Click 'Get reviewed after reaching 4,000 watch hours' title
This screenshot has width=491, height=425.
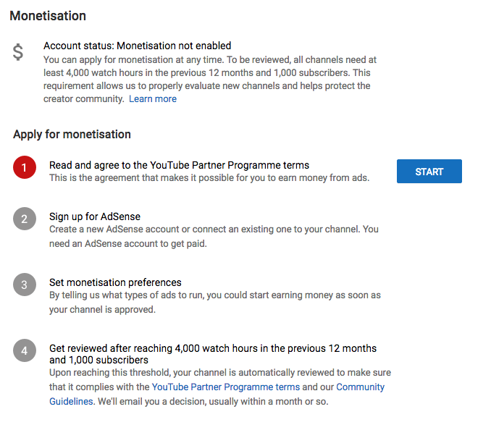[213, 354]
